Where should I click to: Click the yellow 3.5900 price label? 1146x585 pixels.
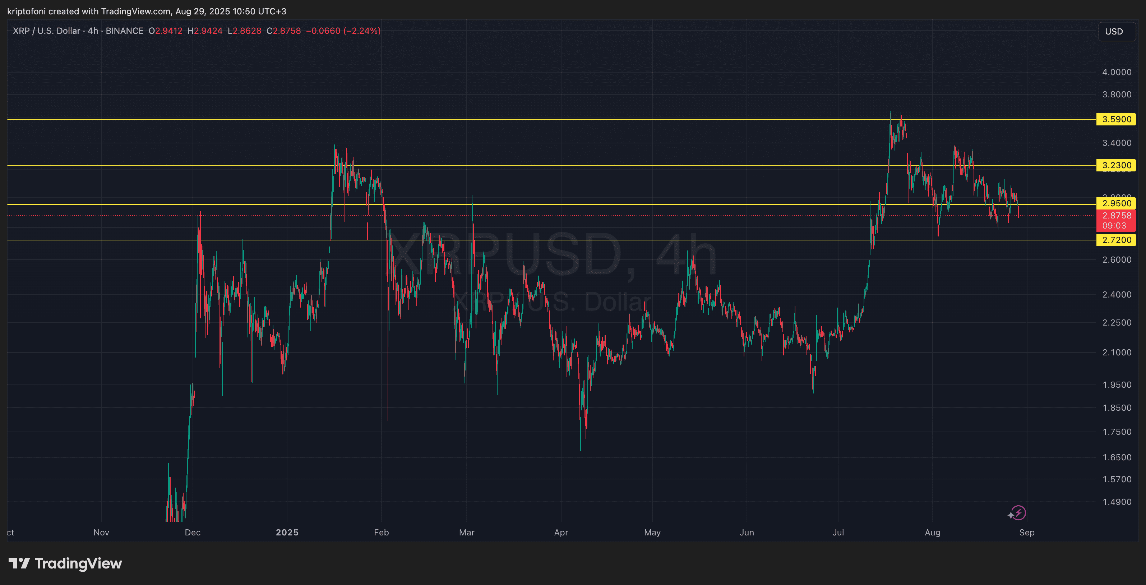(1116, 119)
